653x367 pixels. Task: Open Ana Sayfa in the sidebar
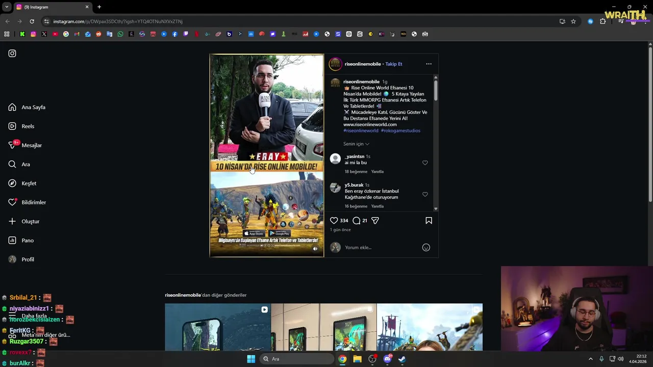[27, 107]
